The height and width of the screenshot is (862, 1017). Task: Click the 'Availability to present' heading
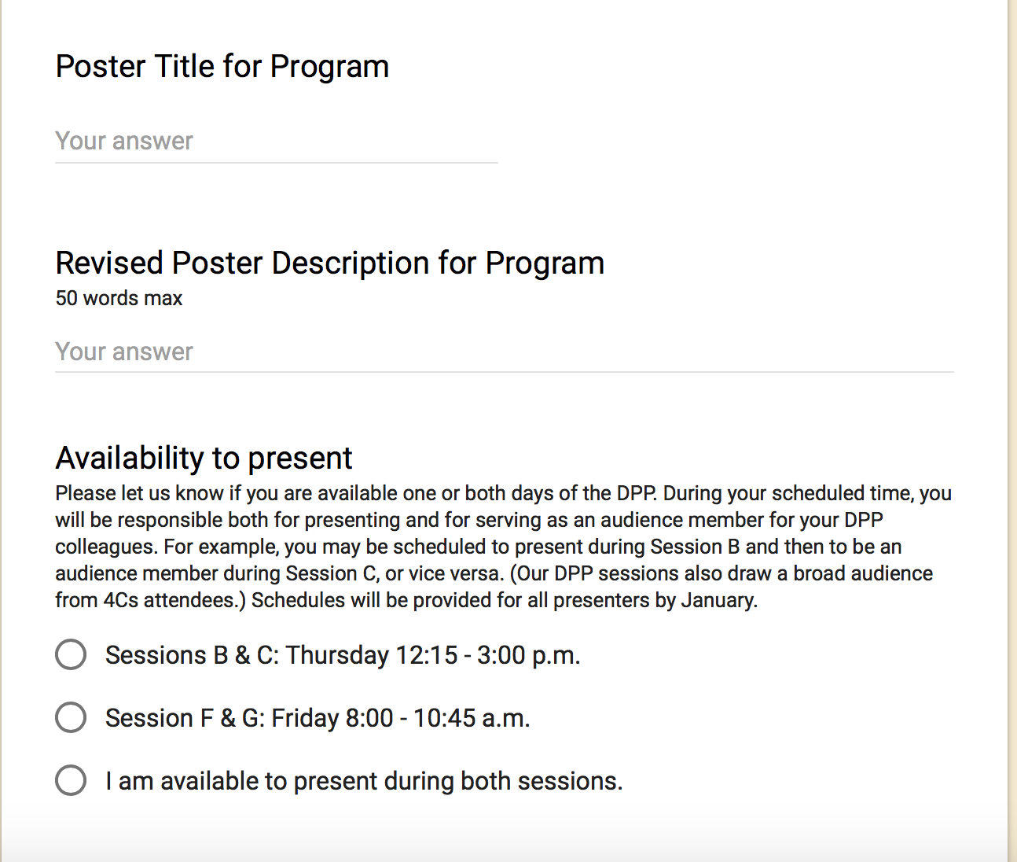tap(204, 459)
